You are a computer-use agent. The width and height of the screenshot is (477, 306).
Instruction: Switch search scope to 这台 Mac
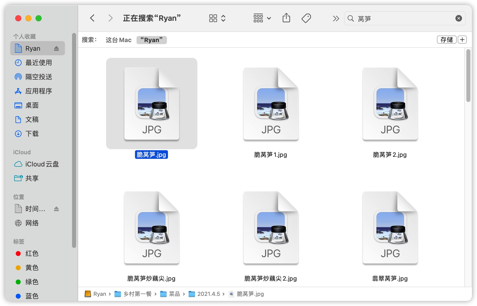[x=118, y=40]
